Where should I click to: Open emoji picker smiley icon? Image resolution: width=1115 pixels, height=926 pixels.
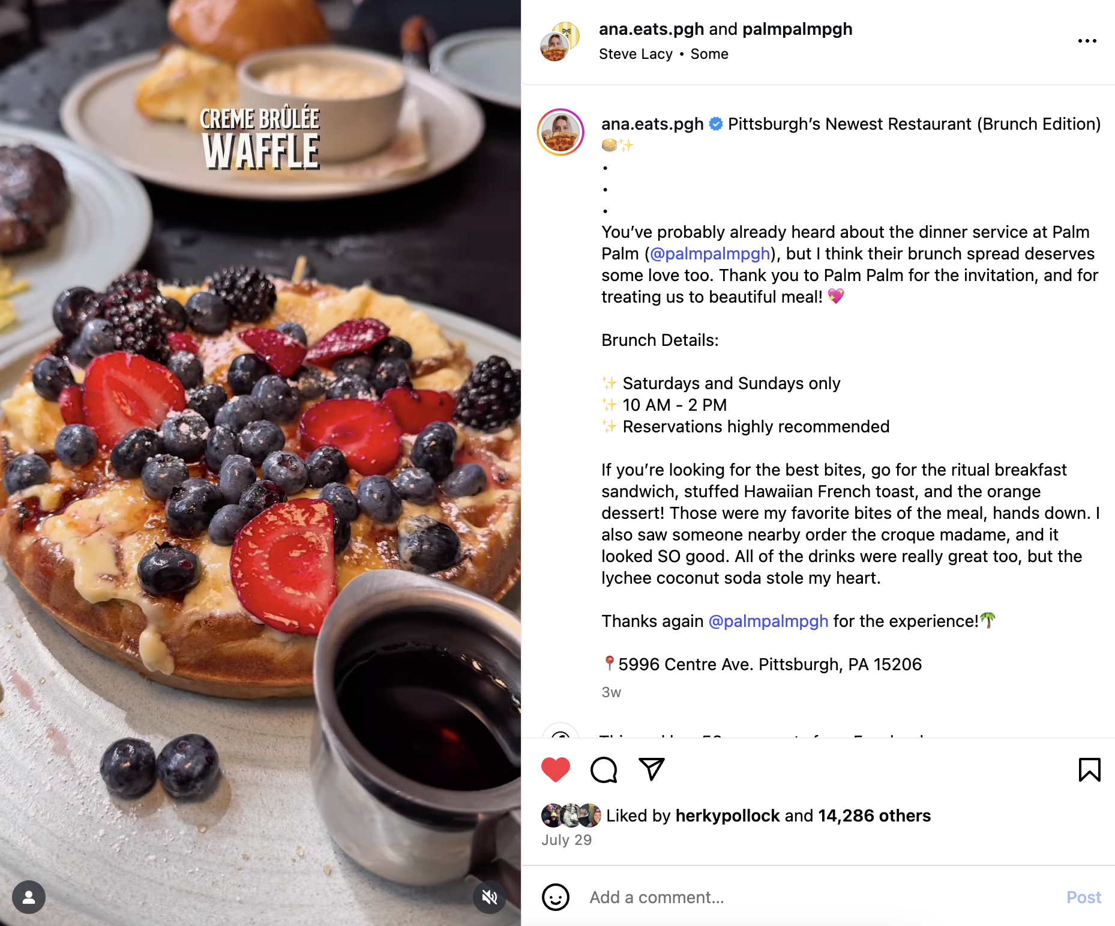click(555, 897)
